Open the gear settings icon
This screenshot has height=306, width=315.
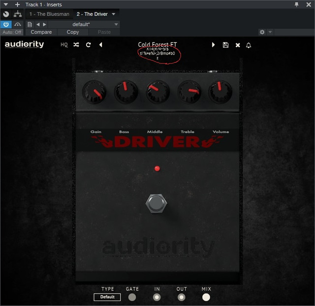point(262,32)
